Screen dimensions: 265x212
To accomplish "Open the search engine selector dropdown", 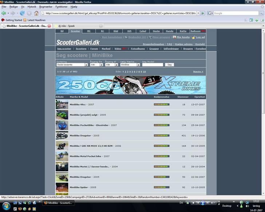I will click(210, 13).
